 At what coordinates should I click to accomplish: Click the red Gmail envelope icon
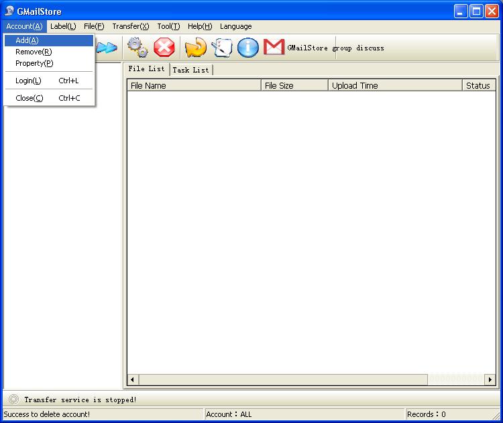[274, 47]
